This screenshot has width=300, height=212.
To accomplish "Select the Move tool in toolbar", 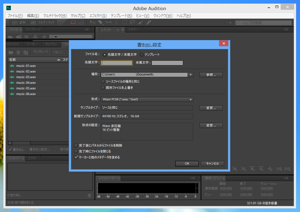I will click(x=93, y=22).
